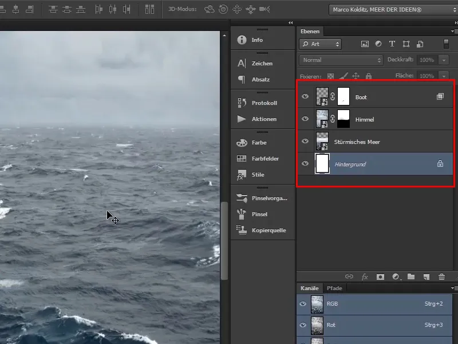The height and width of the screenshot is (344, 458).
Task: Click the 3D slide object icon
Action: [x=251, y=9]
